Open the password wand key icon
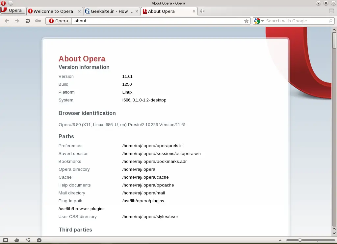The width and height of the screenshot is (337, 244). click(x=38, y=21)
